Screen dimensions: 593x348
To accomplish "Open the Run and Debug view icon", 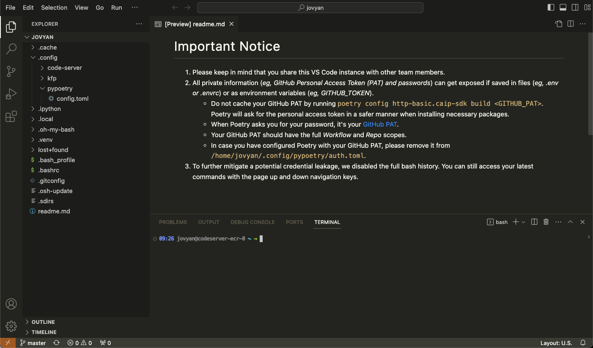I will point(11,94).
